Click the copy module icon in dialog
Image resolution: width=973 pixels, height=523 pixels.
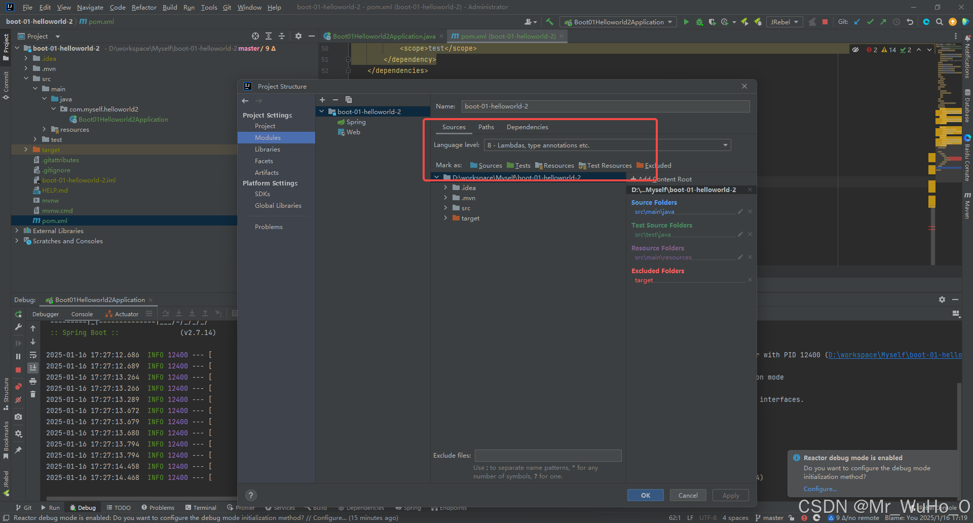point(349,100)
